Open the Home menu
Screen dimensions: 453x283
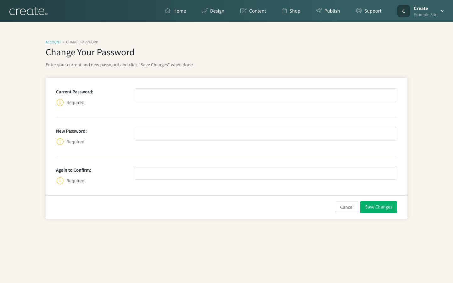tap(176, 11)
